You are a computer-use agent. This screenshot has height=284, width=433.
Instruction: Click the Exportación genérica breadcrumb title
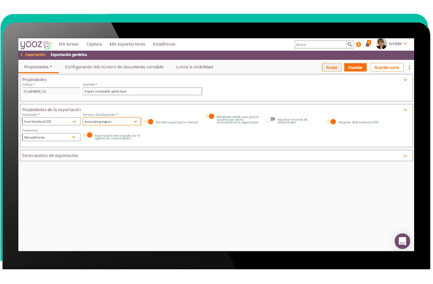point(69,55)
